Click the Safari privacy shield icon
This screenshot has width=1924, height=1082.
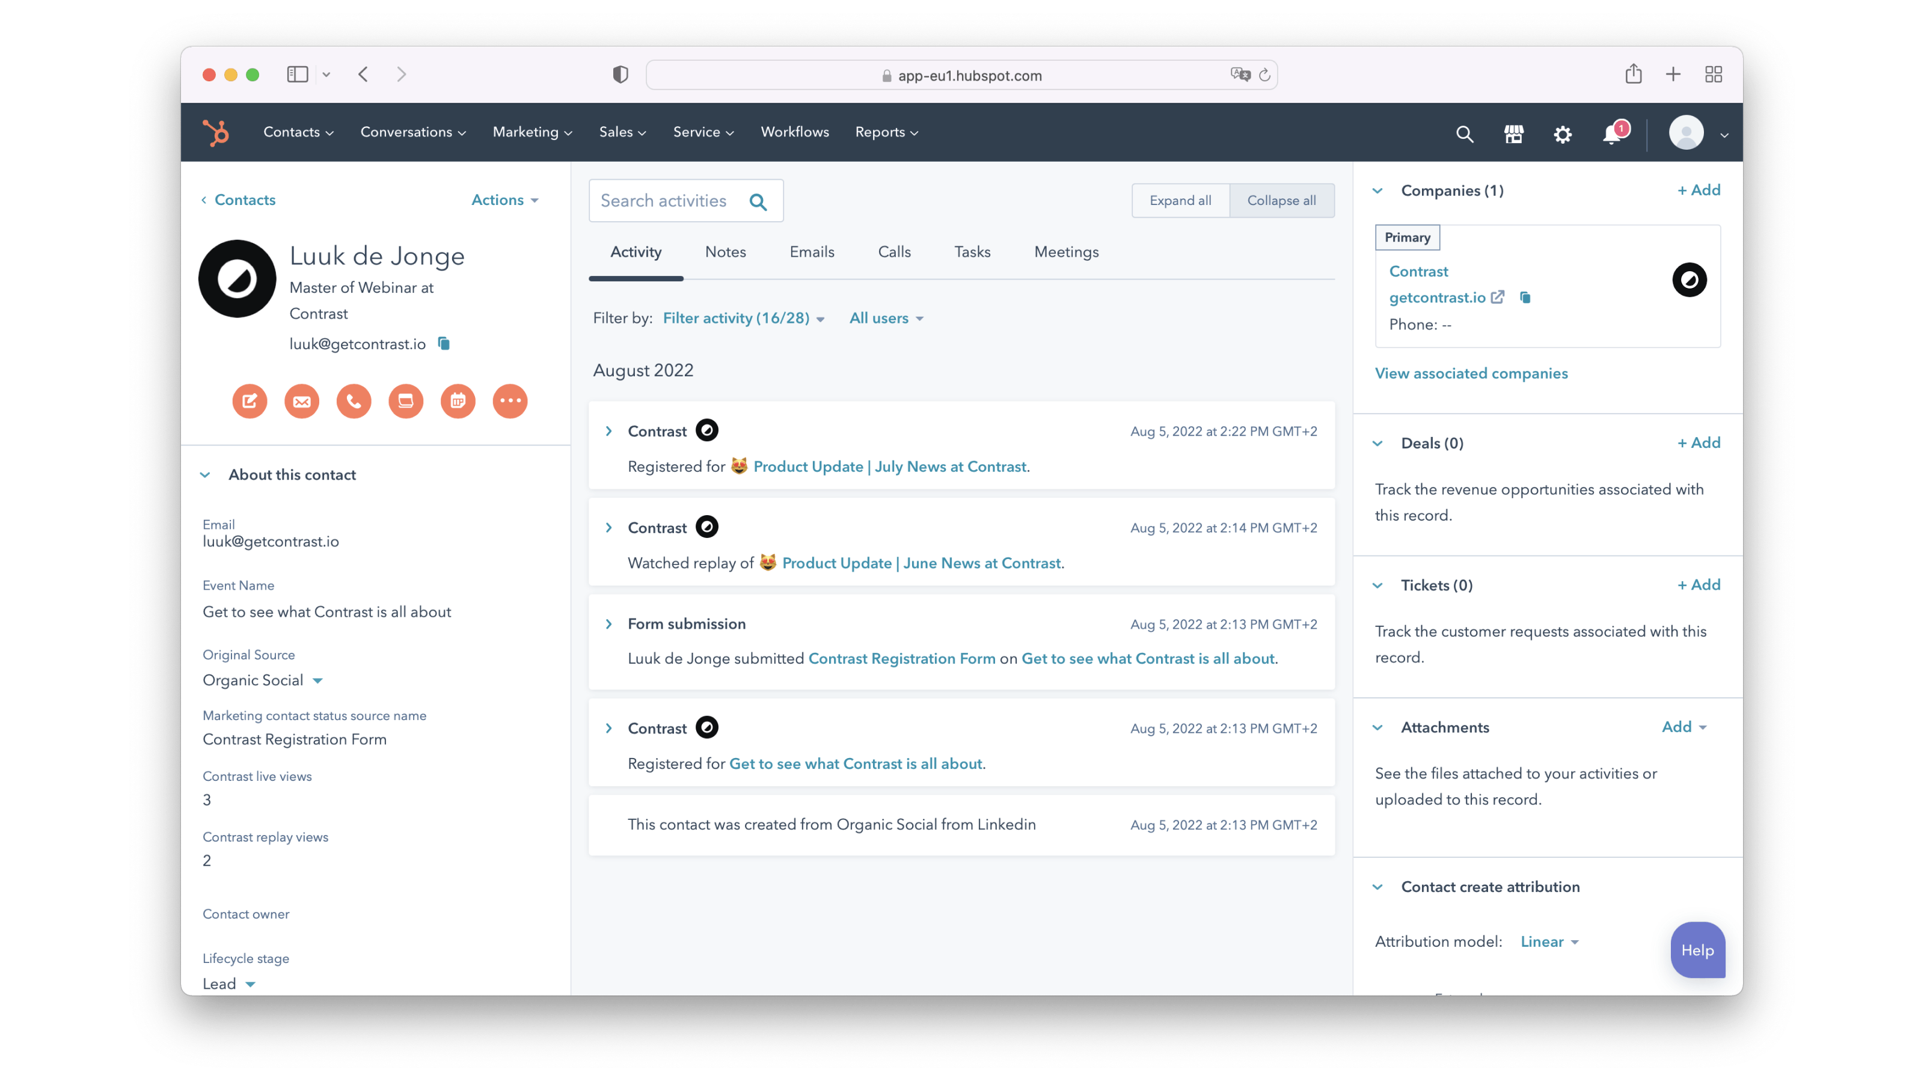620,75
